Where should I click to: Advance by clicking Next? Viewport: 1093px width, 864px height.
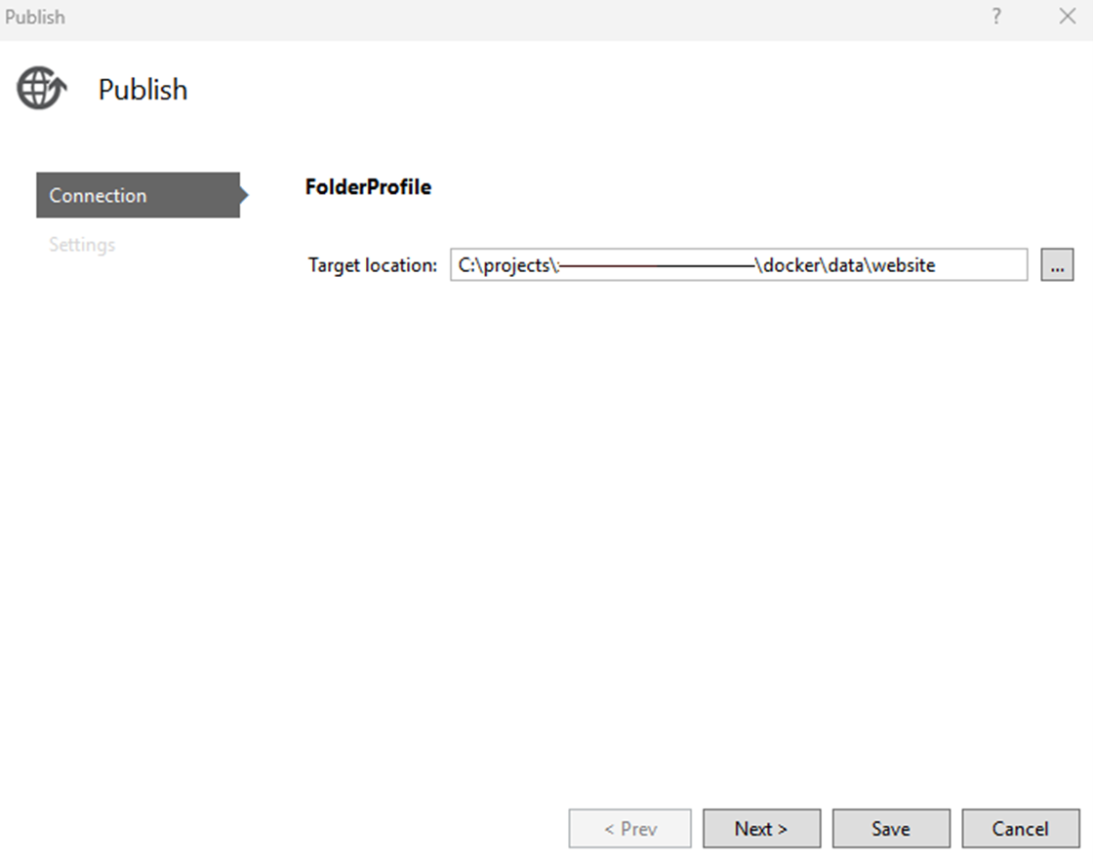pyautogui.click(x=762, y=828)
